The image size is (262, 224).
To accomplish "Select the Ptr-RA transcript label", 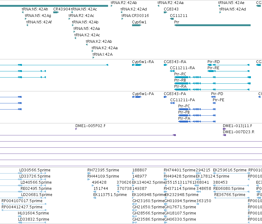I will (180, 86).
